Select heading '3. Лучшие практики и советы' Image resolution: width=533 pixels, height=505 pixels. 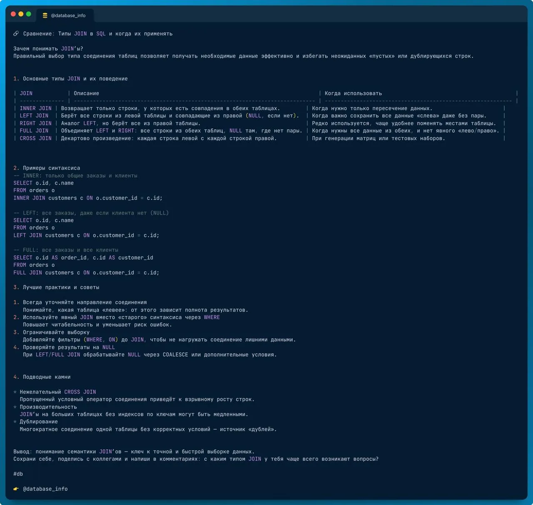56,287
